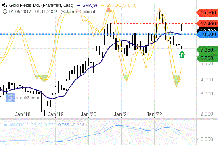The width and height of the screenshot is (218, 145).
Task: Click the 3,000 axis value
Action: click(x=207, y=94)
